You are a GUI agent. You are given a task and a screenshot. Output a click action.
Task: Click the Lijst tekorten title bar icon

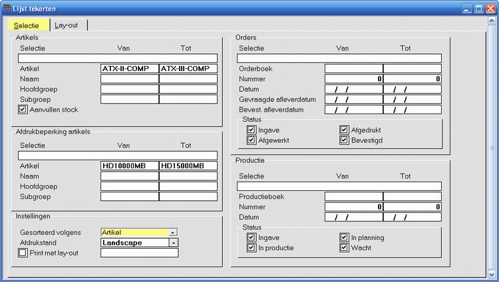pyautogui.click(x=7, y=8)
